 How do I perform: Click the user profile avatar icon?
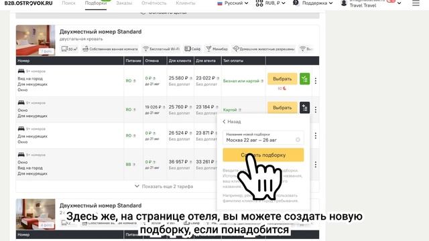tap(344, 3)
